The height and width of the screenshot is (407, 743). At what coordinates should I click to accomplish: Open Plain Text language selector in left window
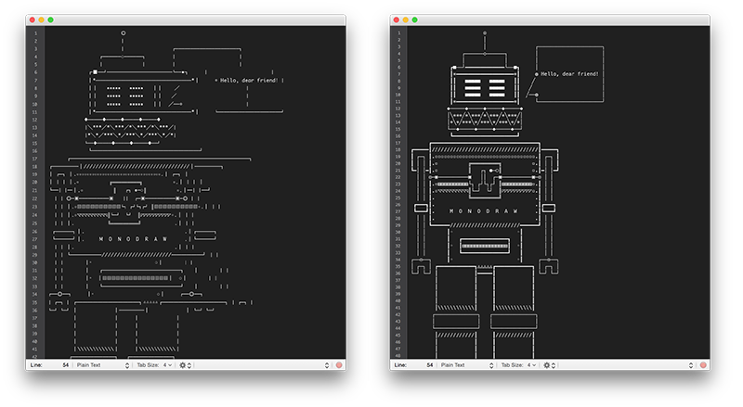pyautogui.click(x=102, y=365)
